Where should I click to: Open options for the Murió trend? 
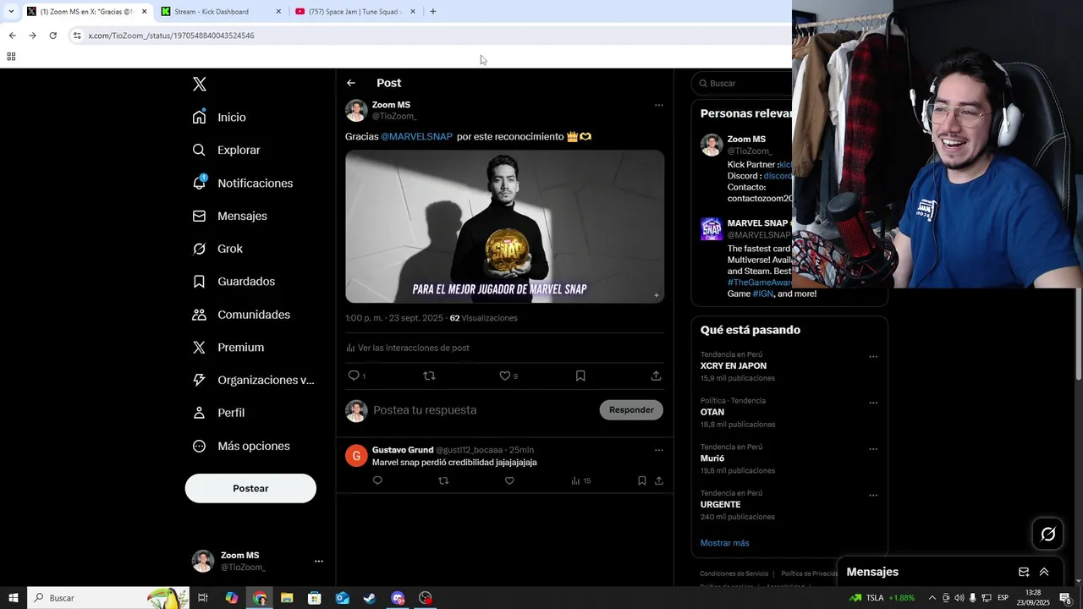click(873, 449)
